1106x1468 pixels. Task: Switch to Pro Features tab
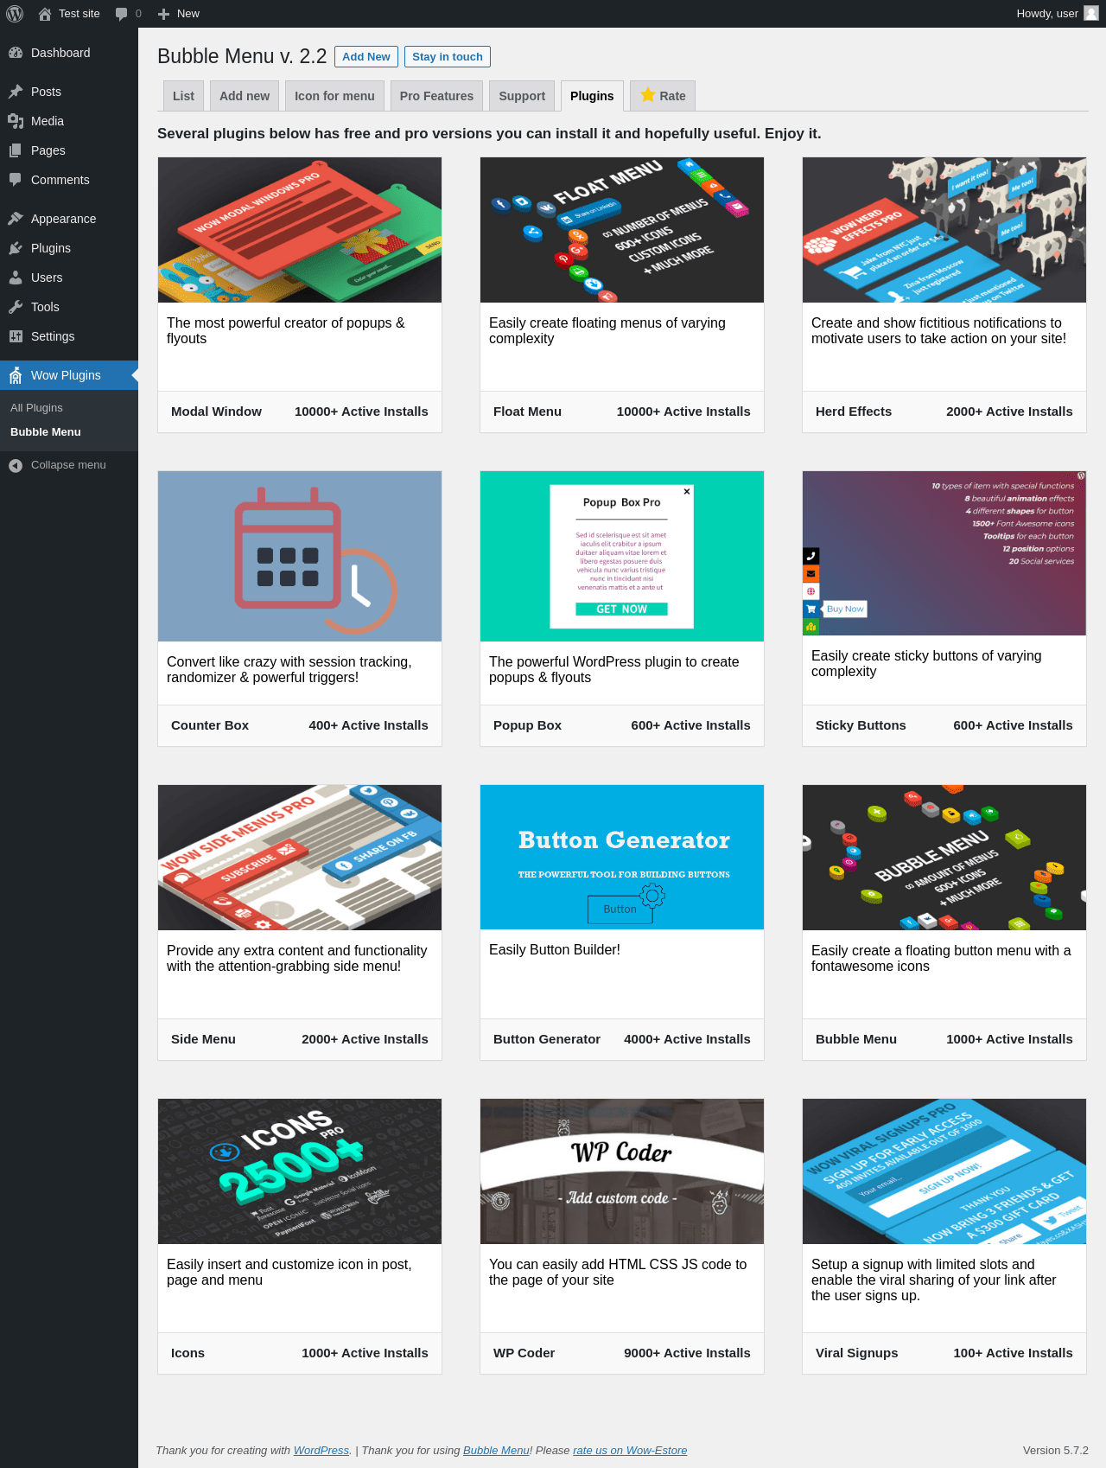tap(436, 96)
